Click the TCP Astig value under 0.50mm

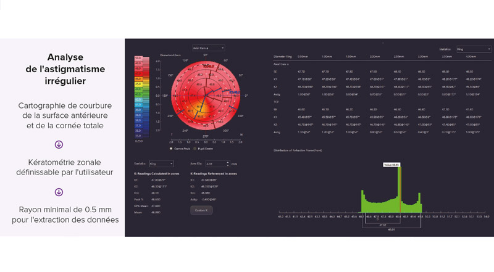(x=304, y=132)
